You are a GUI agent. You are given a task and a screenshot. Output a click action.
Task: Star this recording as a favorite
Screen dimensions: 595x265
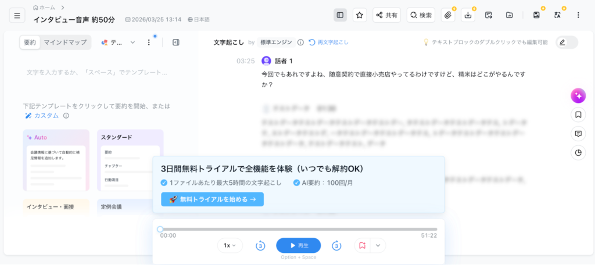pos(360,15)
